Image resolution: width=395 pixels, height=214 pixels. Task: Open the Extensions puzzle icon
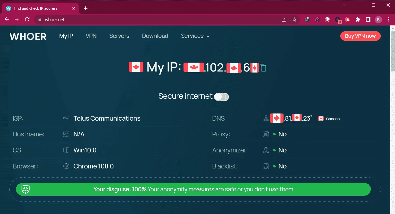pyautogui.click(x=358, y=20)
